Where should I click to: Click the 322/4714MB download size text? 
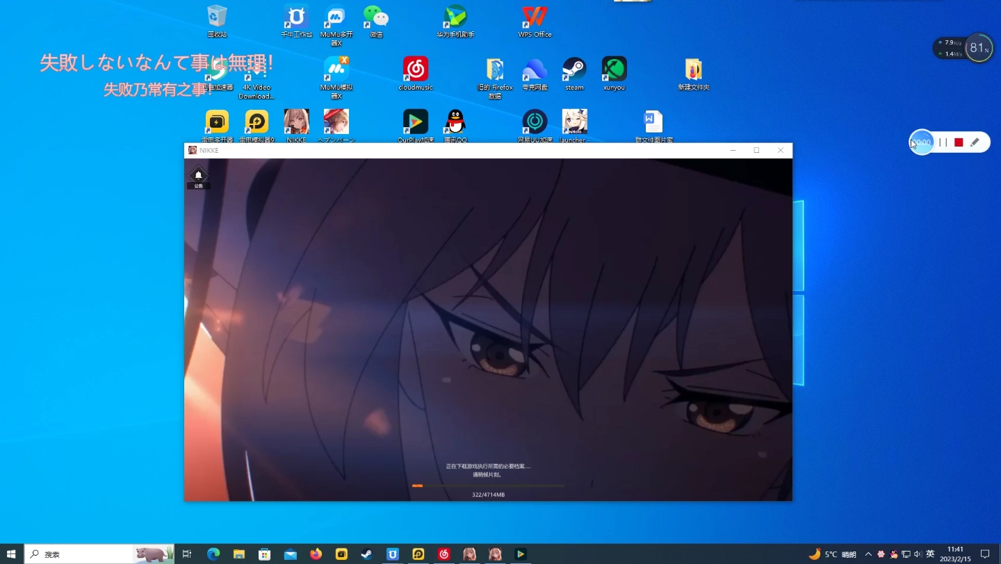(488, 495)
